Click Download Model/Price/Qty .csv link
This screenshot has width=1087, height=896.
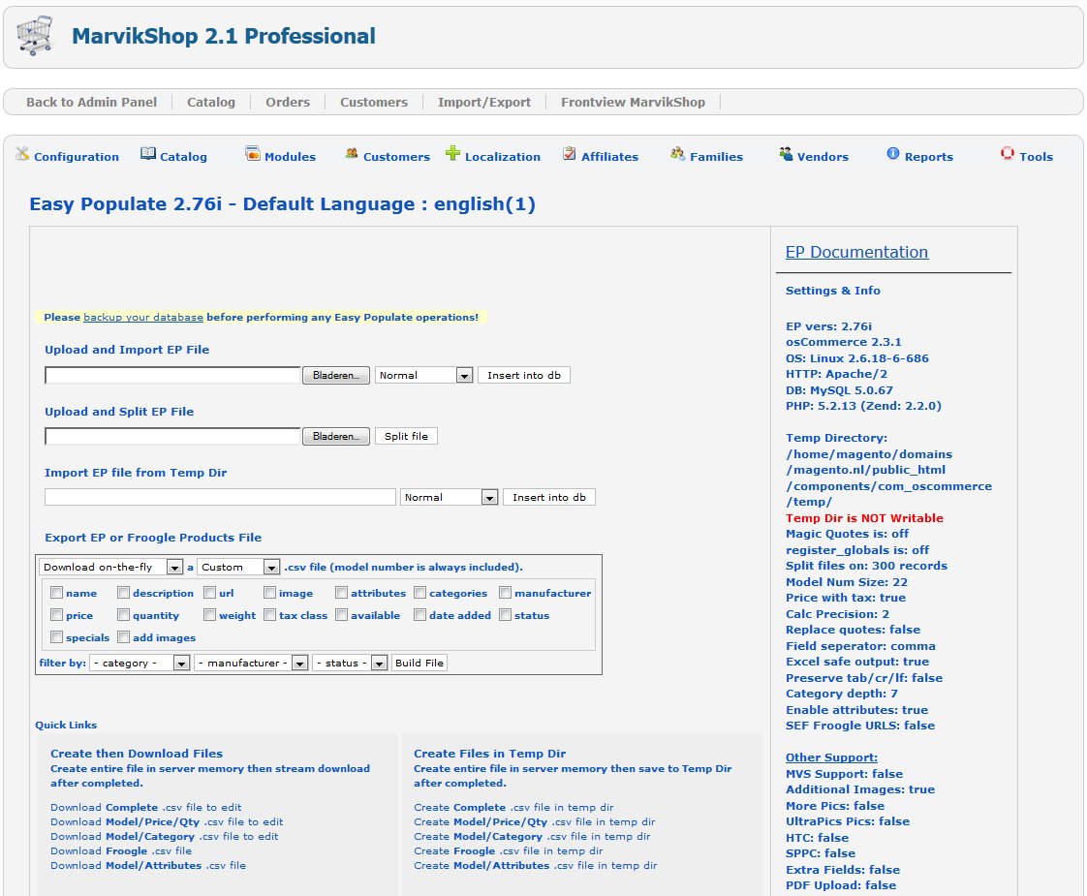tap(167, 821)
